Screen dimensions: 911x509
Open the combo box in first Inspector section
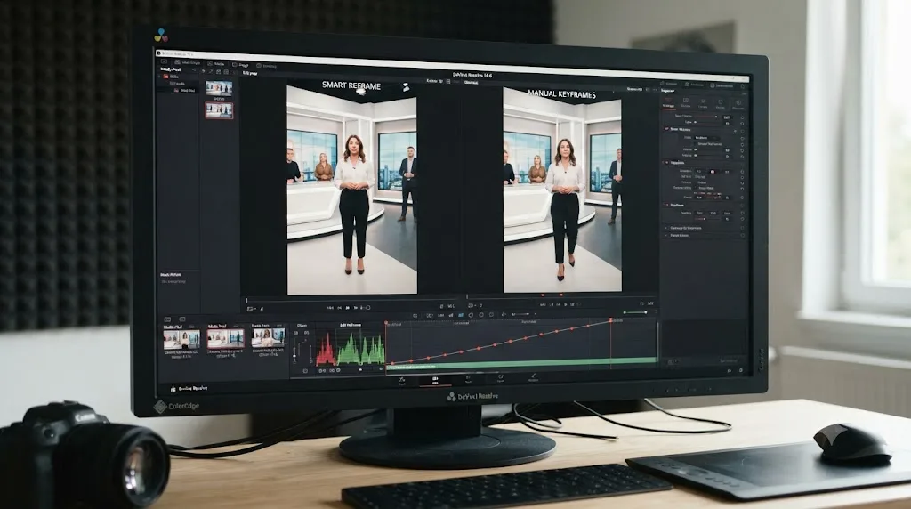coord(707,138)
